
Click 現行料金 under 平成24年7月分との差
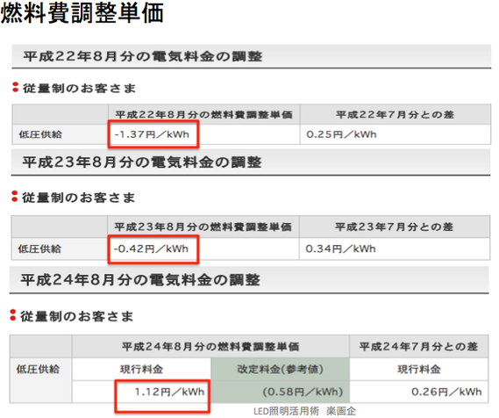(x=419, y=369)
